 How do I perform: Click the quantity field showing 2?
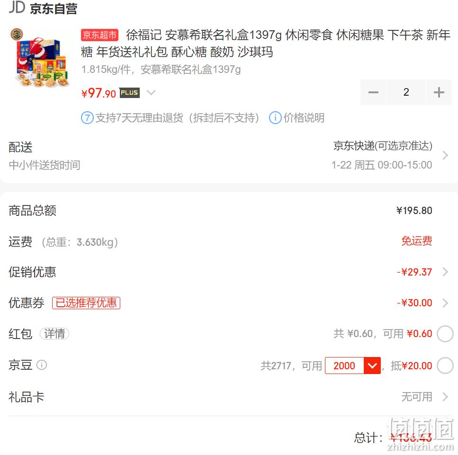click(x=406, y=92)
